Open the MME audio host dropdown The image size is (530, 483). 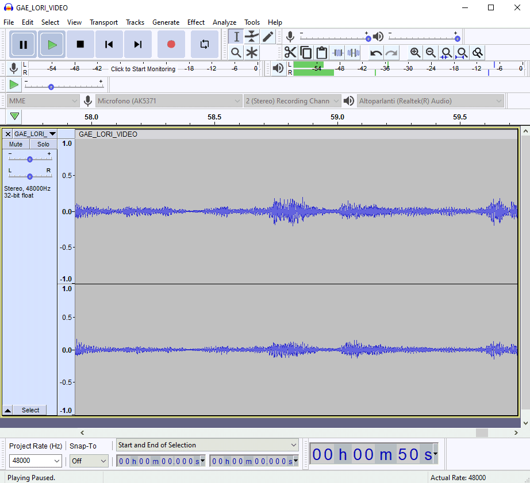pos(43,101)
